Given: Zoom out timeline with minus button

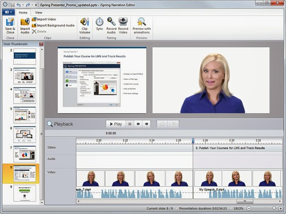Looking at the screenshot, I should coord(249,208).
